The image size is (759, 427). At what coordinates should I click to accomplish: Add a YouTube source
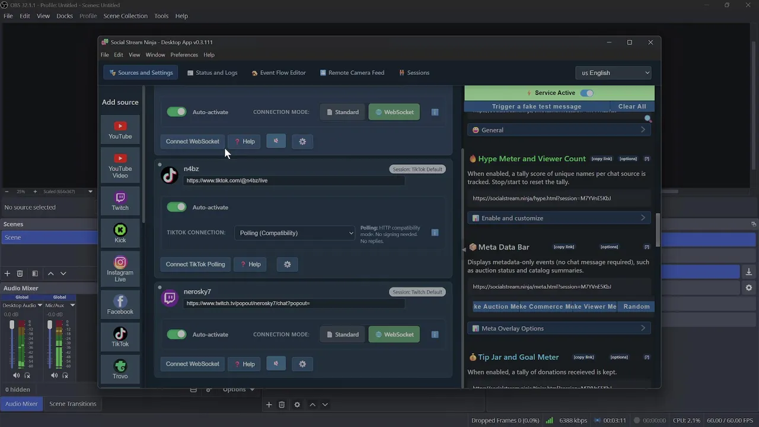click(120, 130)
